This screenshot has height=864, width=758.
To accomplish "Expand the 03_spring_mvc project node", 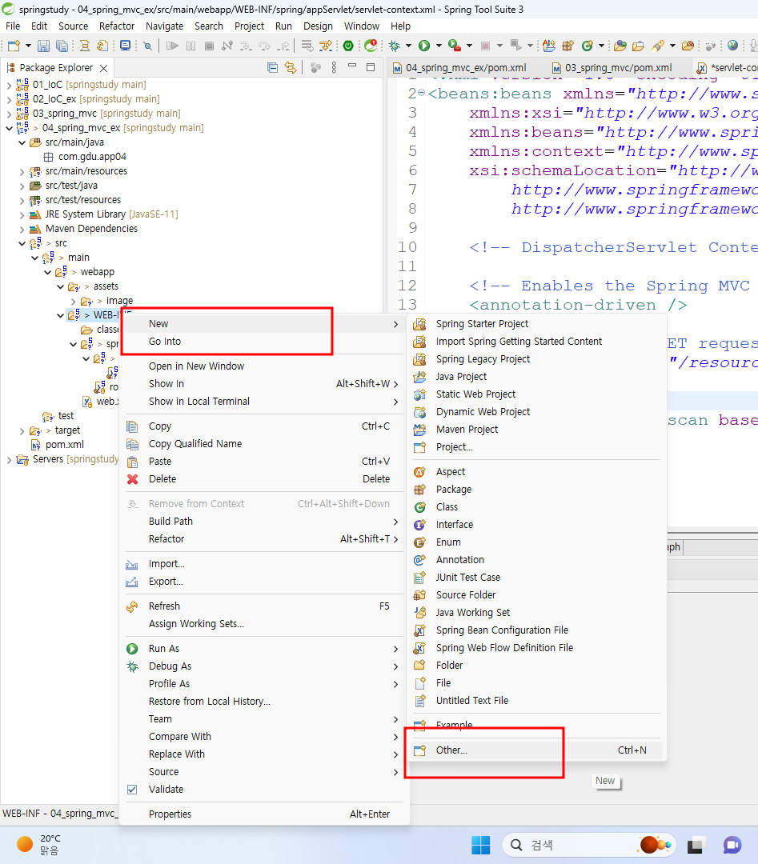I will pyautogui.click(x=9, y=114).
